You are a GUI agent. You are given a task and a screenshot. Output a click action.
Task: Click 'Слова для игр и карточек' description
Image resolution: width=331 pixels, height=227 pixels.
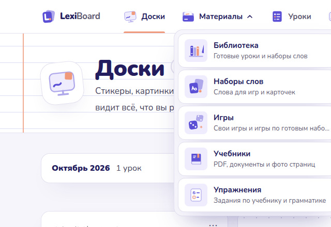254,92
